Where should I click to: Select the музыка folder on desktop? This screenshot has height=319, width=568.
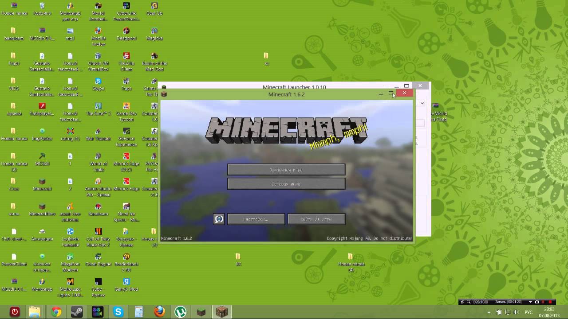click(14, 109)
